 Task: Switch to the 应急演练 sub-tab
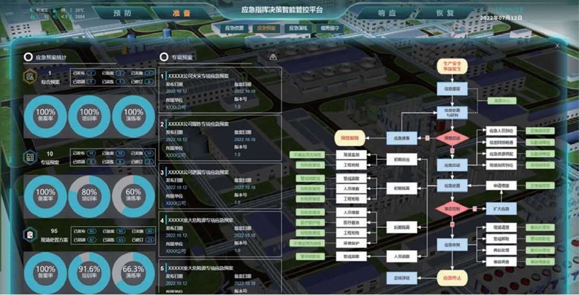click(x=297, y=28)
